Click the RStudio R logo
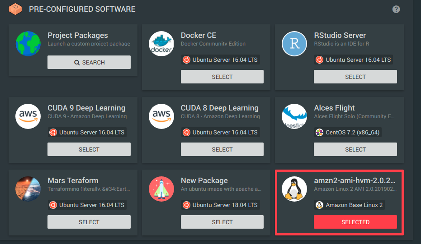 294,44
